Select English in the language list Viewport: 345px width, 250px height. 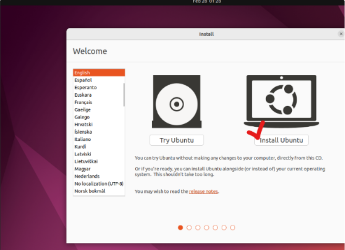click(x=99, y=73)
